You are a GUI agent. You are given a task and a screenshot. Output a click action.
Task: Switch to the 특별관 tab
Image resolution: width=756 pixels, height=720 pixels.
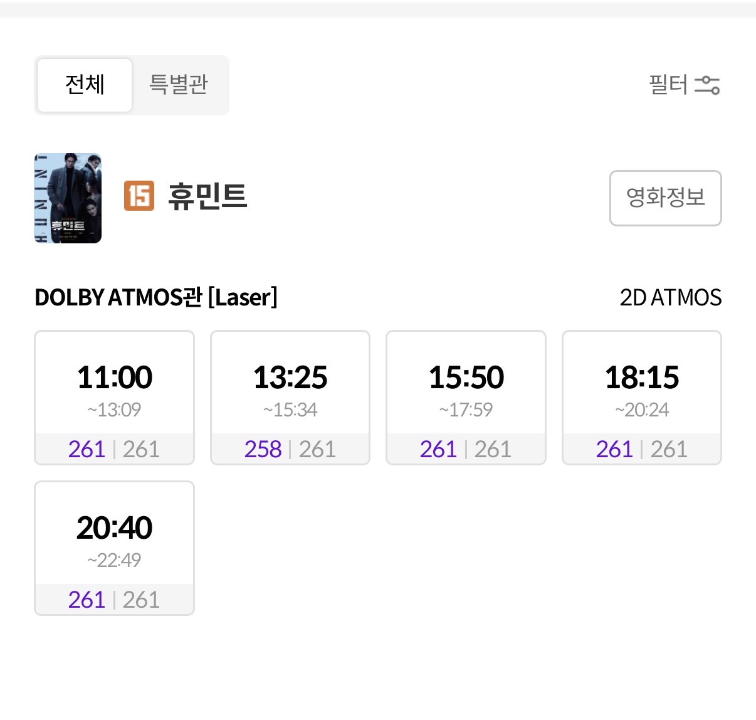[179, 85]
